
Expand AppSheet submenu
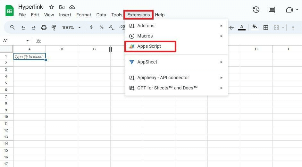click(x=176, y=62)
